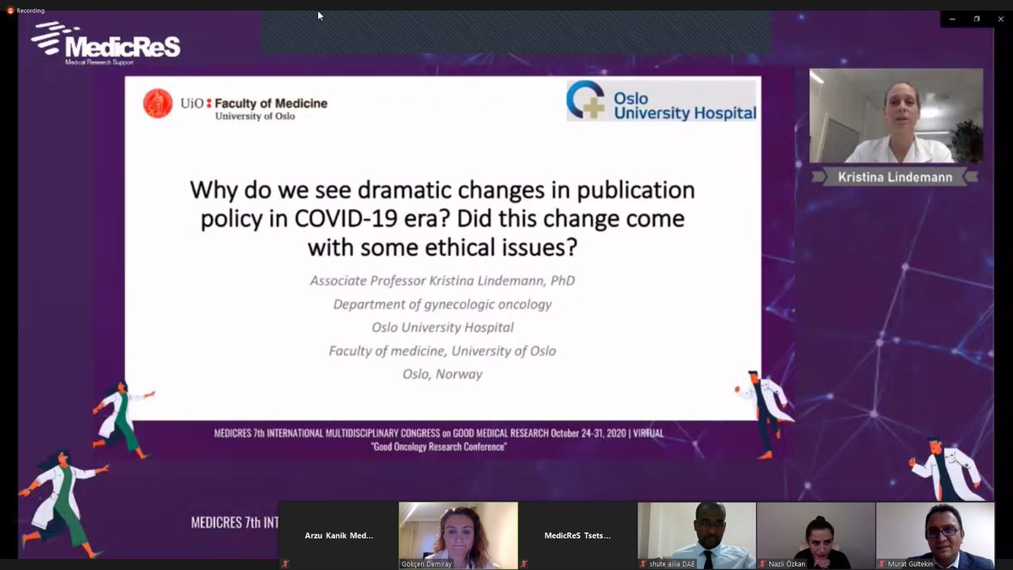Click "Associate Professor Kristina Lindemann, PhD" line
Image resolution: width=1013 pixels, height=570 pixels.
tap(442, 280)
